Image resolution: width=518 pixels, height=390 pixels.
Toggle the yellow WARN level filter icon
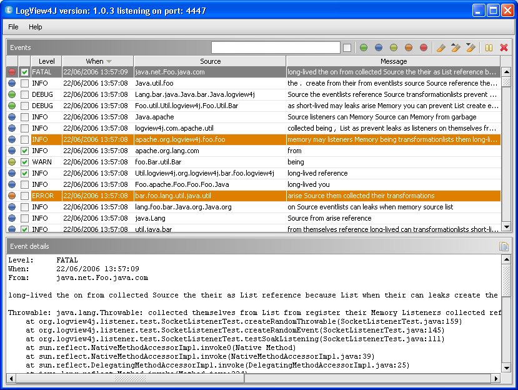pos(394,47)
